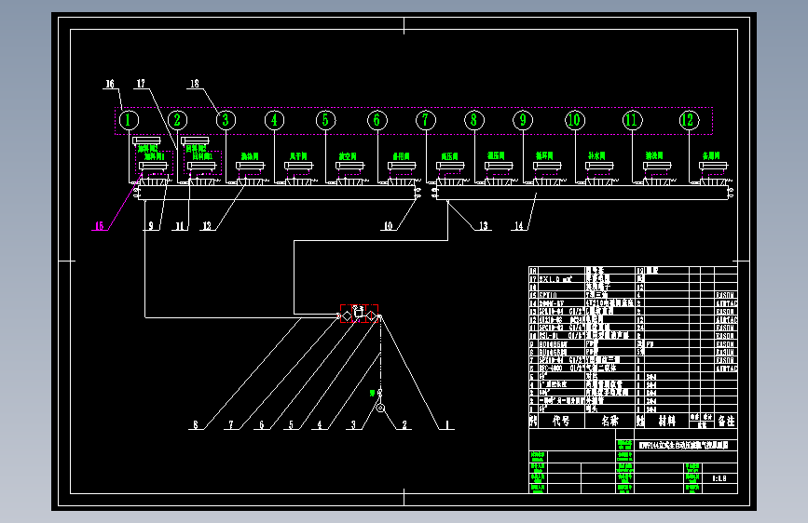Viewport: 808px width, 523px height.
Task: Click the green 清洗阀 valve label
Action: pyautogui.click(x=654, y=155)
